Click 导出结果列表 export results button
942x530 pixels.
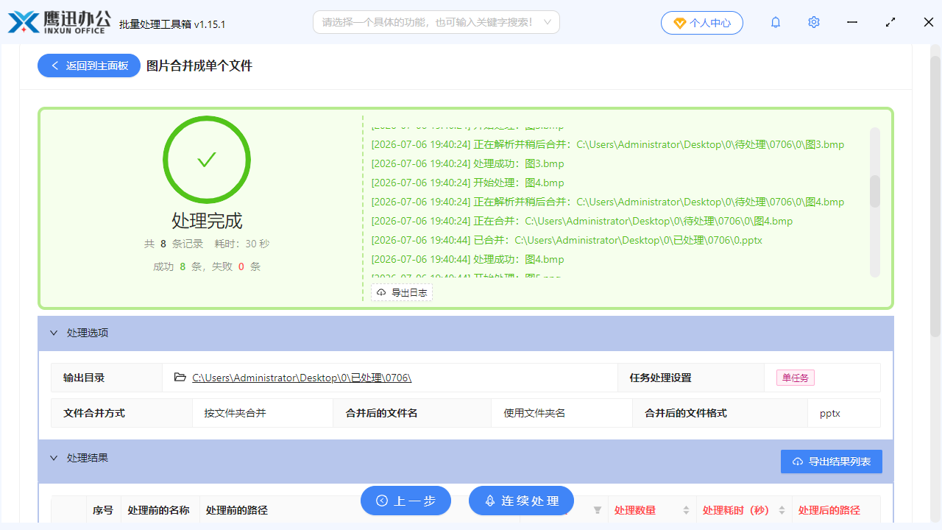click(x=832, y=462)
